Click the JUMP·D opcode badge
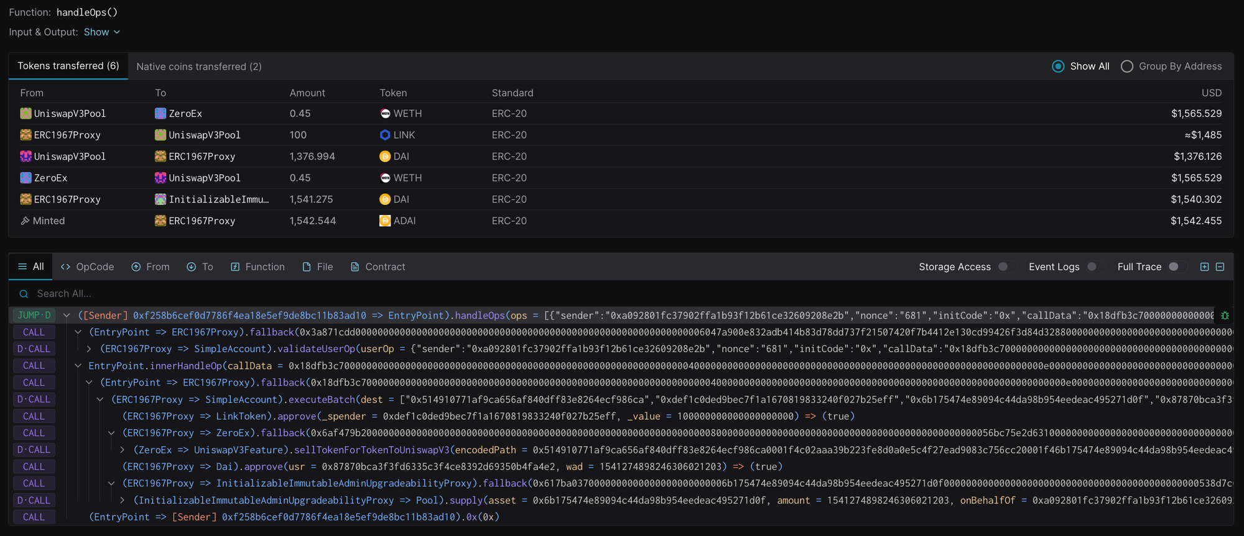This screenshot has width=1244, height=536. point(34,316)
